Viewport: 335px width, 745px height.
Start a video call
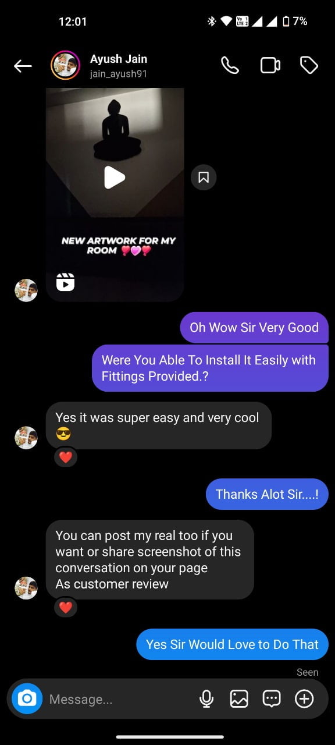(x=270, y=65)
